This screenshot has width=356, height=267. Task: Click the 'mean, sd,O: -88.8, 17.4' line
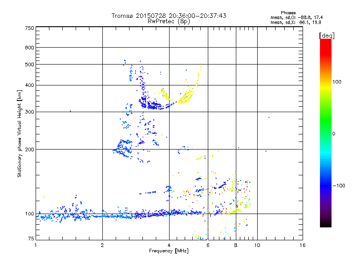(x=296, y=17)
